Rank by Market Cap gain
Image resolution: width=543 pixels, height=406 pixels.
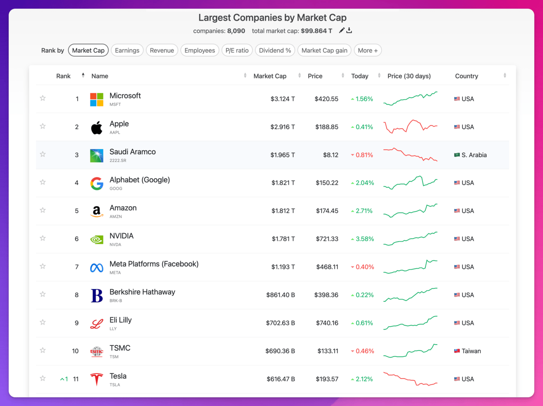(x=324, y=50)
